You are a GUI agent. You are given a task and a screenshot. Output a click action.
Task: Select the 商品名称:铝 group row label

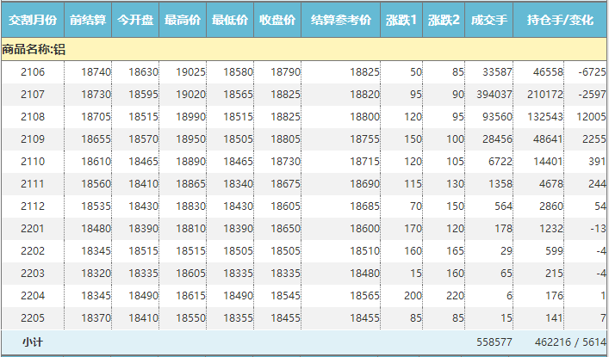pyautogui.click(x=34, y=49)
